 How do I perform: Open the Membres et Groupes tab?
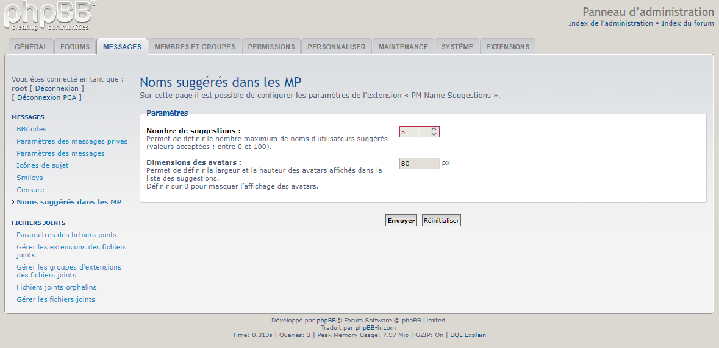pos(195,47)
